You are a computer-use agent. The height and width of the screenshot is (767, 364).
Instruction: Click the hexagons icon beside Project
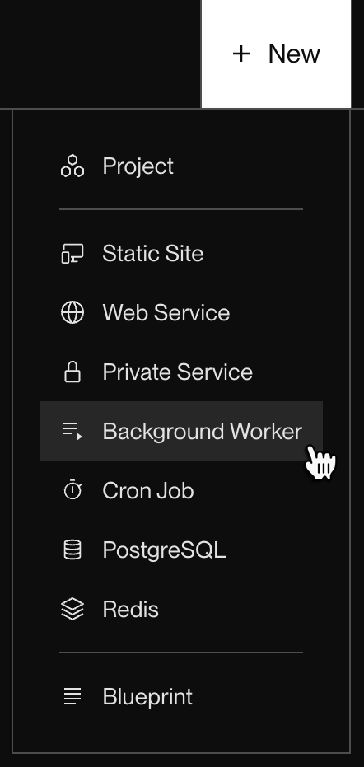point(72,166)
